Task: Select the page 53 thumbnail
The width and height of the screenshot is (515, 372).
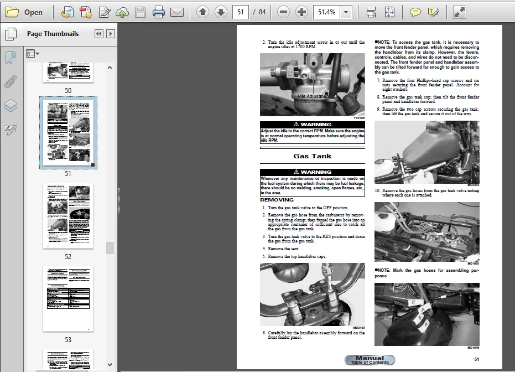Action: (69, 299)
